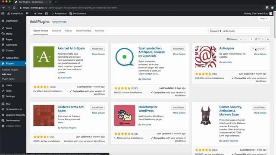
Task: Open the comments bubble in the admin bar
Action: tap(28, 13)
